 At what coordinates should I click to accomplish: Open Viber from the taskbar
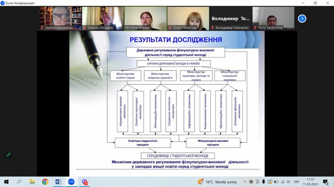85,182
